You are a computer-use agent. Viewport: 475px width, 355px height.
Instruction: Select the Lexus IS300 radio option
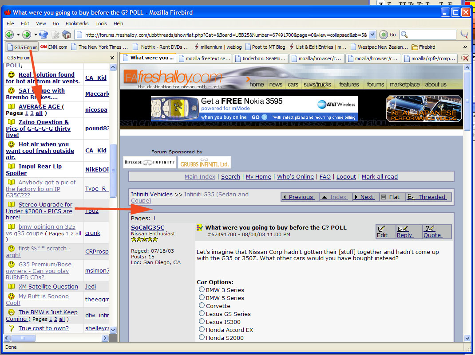tap(202, 321)
